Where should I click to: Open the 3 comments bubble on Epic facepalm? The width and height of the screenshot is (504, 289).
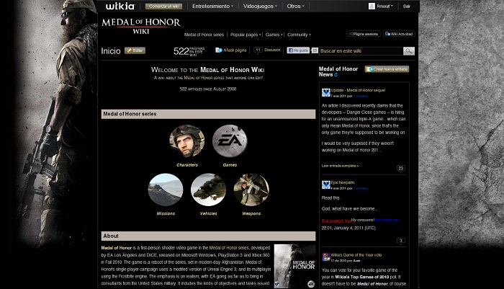point(401,241)
